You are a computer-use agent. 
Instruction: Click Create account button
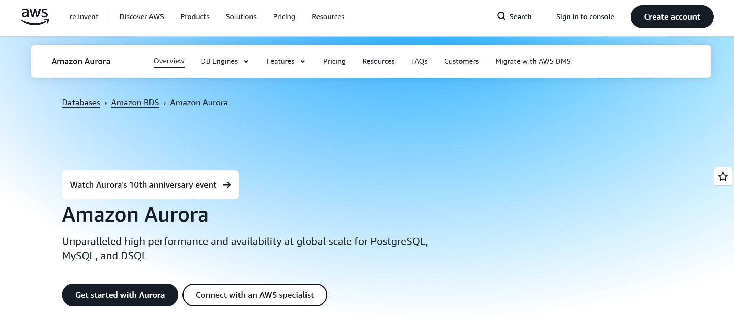(x=672, y=17)
